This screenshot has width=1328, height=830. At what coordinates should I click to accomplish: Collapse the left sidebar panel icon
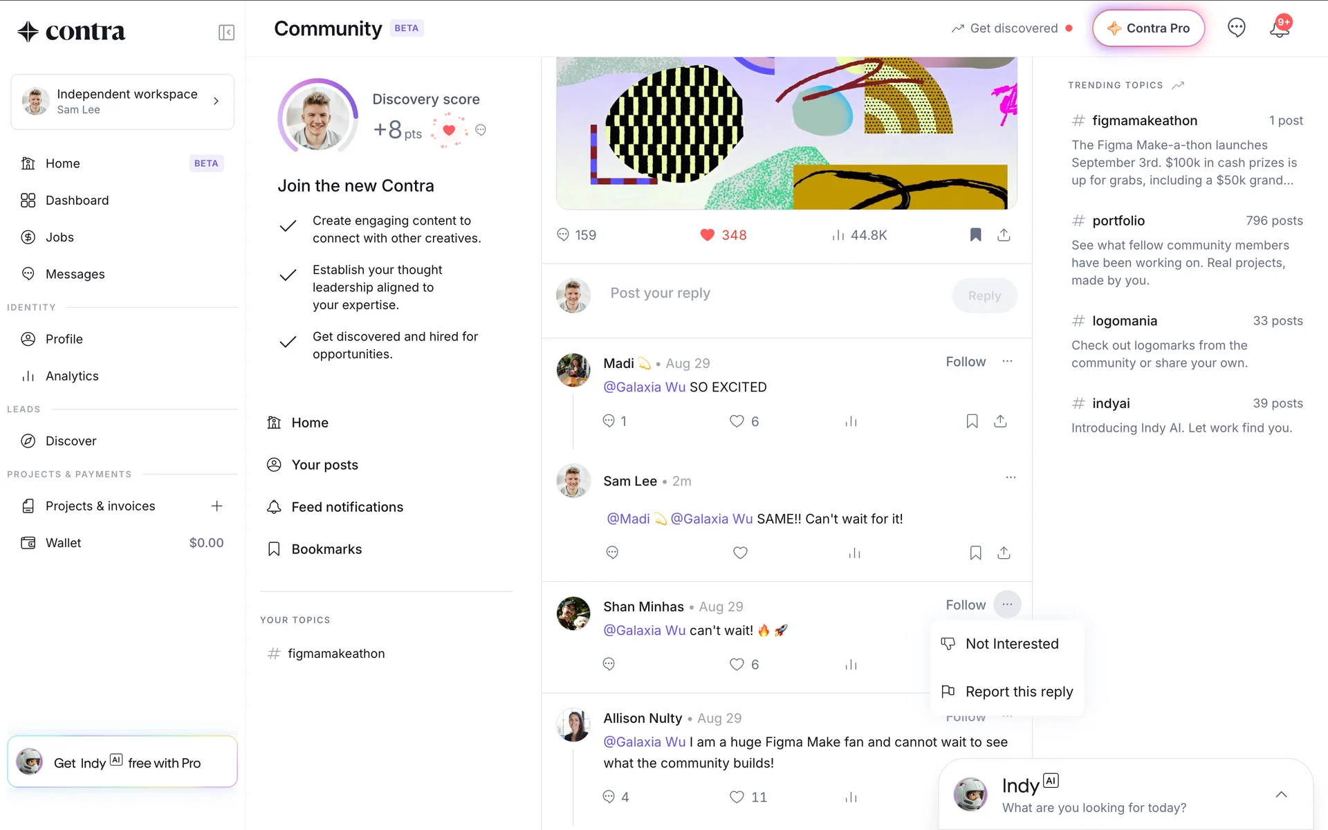coord(226,33)
